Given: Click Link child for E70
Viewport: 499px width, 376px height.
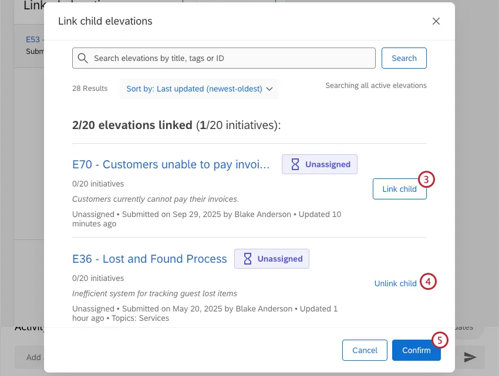Looking at the screenshot, I should coord(399,189).
